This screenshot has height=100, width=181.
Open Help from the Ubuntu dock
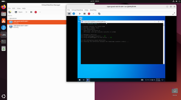[4, 28]
